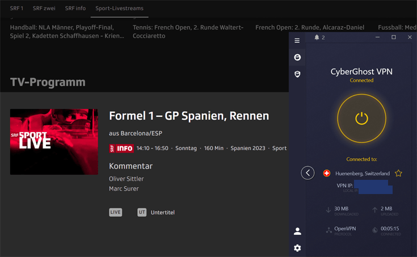
Task: Open CyberGhost settings gear icon
Action: (297, 248)
